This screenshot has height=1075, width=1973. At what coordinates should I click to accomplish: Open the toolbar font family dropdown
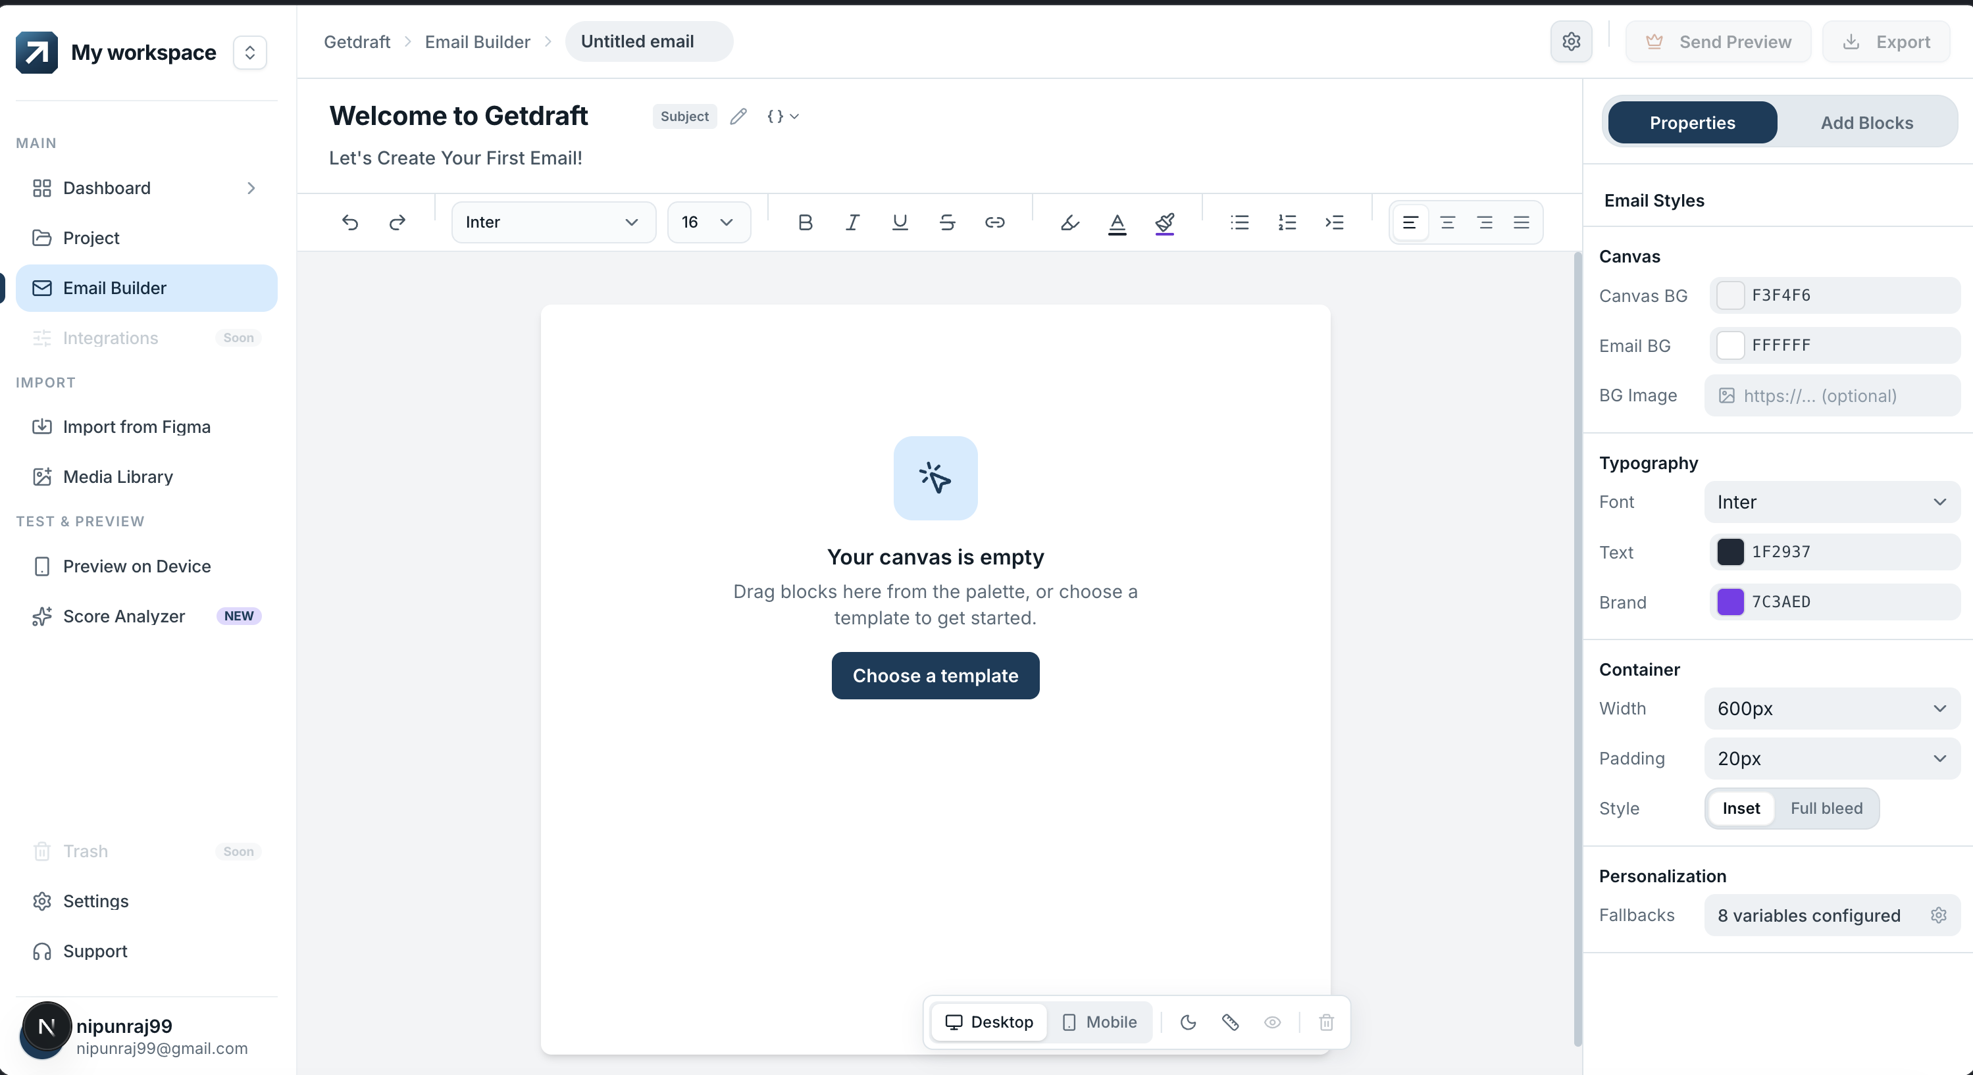tap(553, 222)
